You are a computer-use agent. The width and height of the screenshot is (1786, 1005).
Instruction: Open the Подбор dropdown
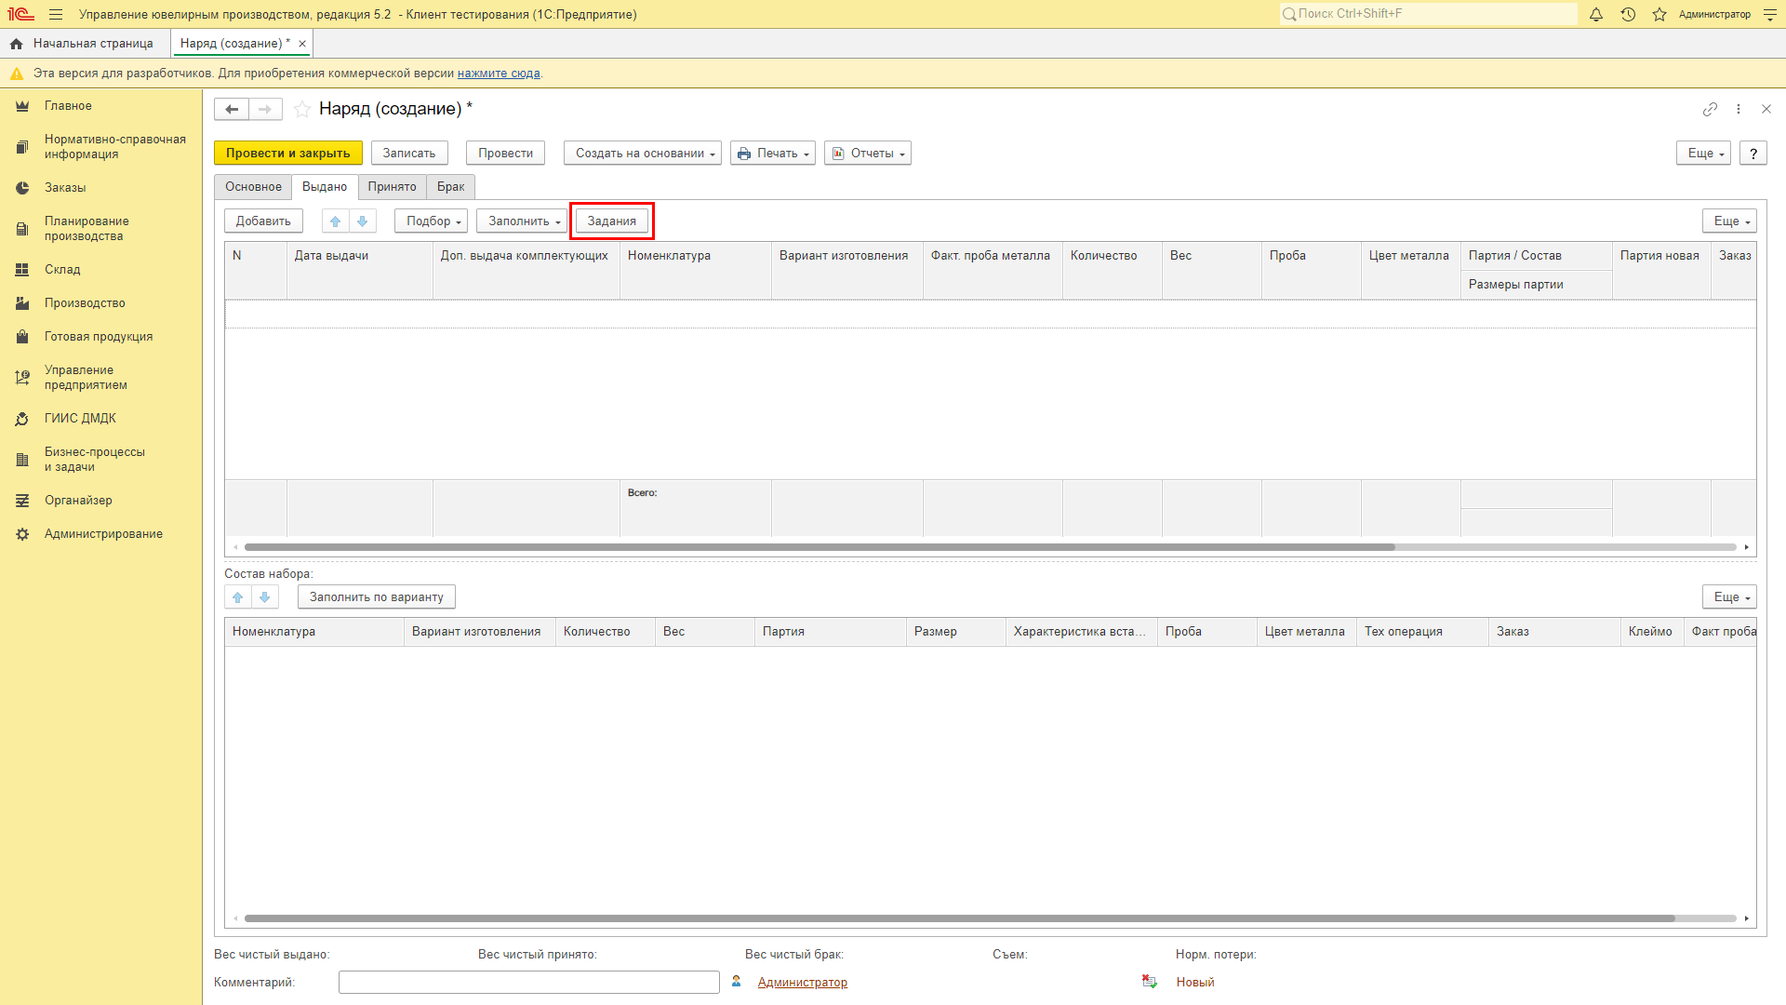pos(431,221)
